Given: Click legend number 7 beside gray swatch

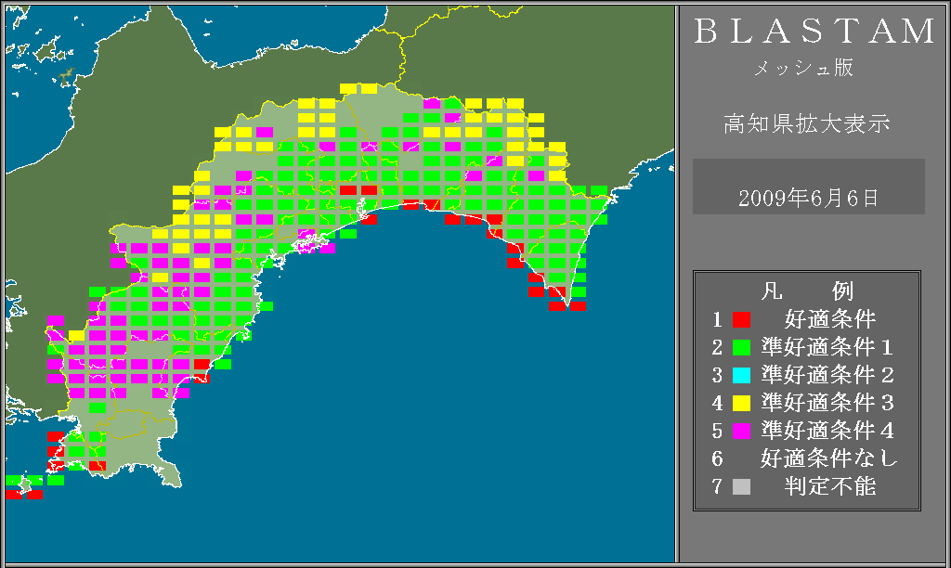Looking at the screenshot, I should pyautogui.click(x=717, y=486).
